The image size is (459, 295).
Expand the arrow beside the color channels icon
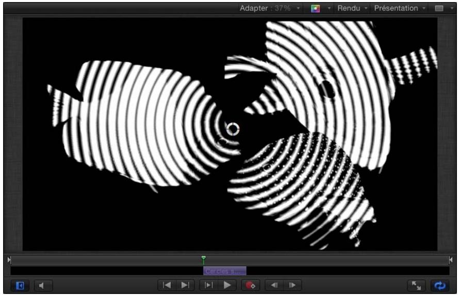tap(329, 8)
